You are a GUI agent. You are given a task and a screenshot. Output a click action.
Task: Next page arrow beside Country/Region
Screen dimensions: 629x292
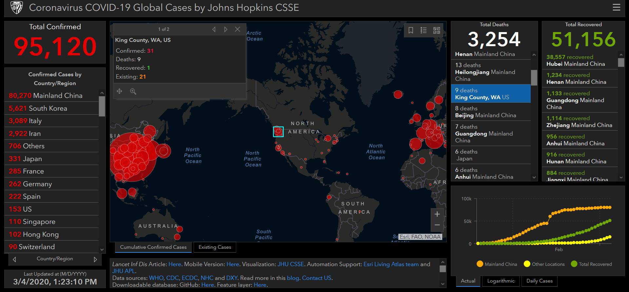[x=95, y=259]
